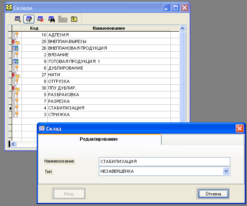Click the row icon next to РАЗРЕЗКА
Screen dimensions: 247x206
click(16, 101)
